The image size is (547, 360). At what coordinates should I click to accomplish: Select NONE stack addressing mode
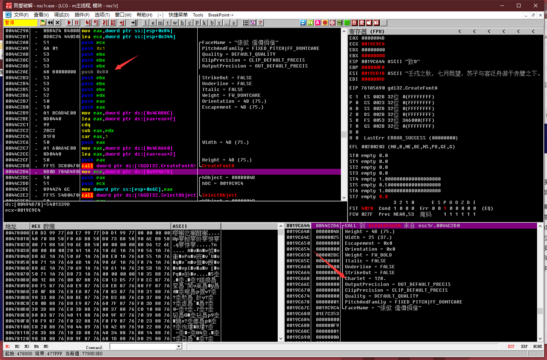pyautogui.click(x=537, y=346)
